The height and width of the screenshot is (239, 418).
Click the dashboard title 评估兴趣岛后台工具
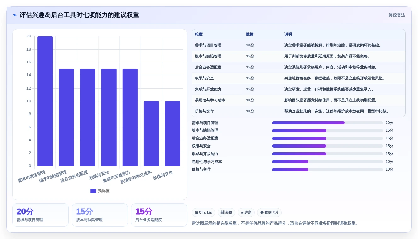[79, 15]
